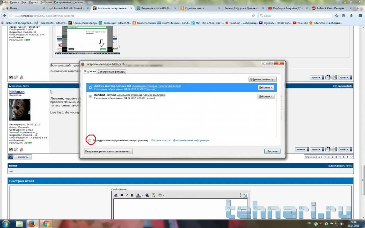Image resolution: width=365 pixels, height=228 pixels.
Task: Open the Инструменты menu
Action: coord(62,2)
